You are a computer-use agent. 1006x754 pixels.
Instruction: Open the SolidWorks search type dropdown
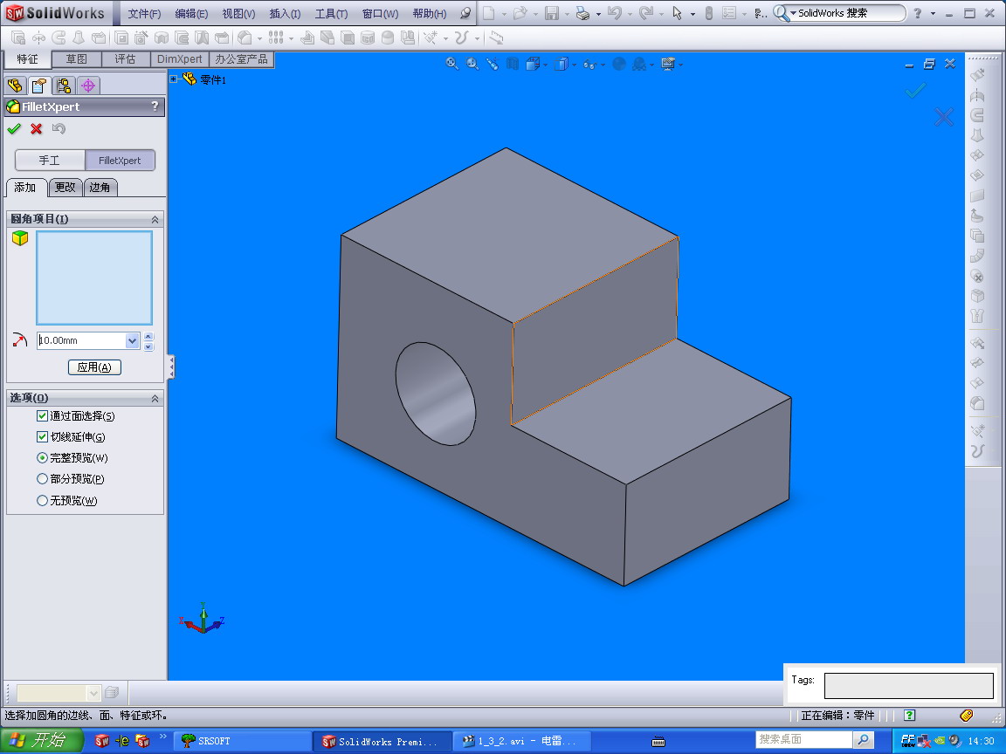pyautogui.click(x=793, y=13)
